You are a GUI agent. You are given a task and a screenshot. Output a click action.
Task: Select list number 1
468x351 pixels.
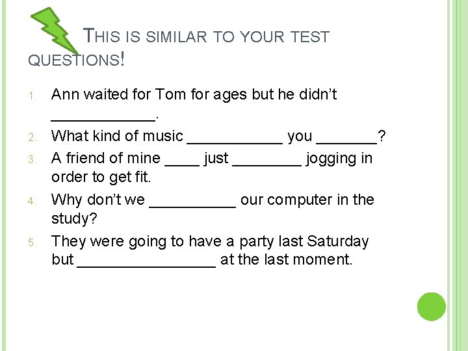click(32, 96)
